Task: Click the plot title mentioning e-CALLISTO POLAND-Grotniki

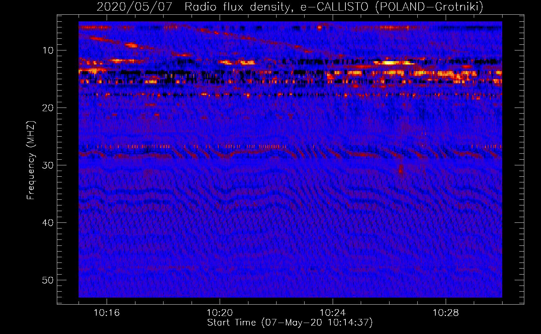Action: click(290, 7)
